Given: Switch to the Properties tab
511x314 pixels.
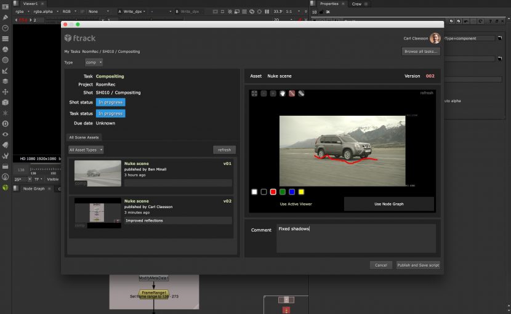Looking at the screenshot, I should point(329,4).
